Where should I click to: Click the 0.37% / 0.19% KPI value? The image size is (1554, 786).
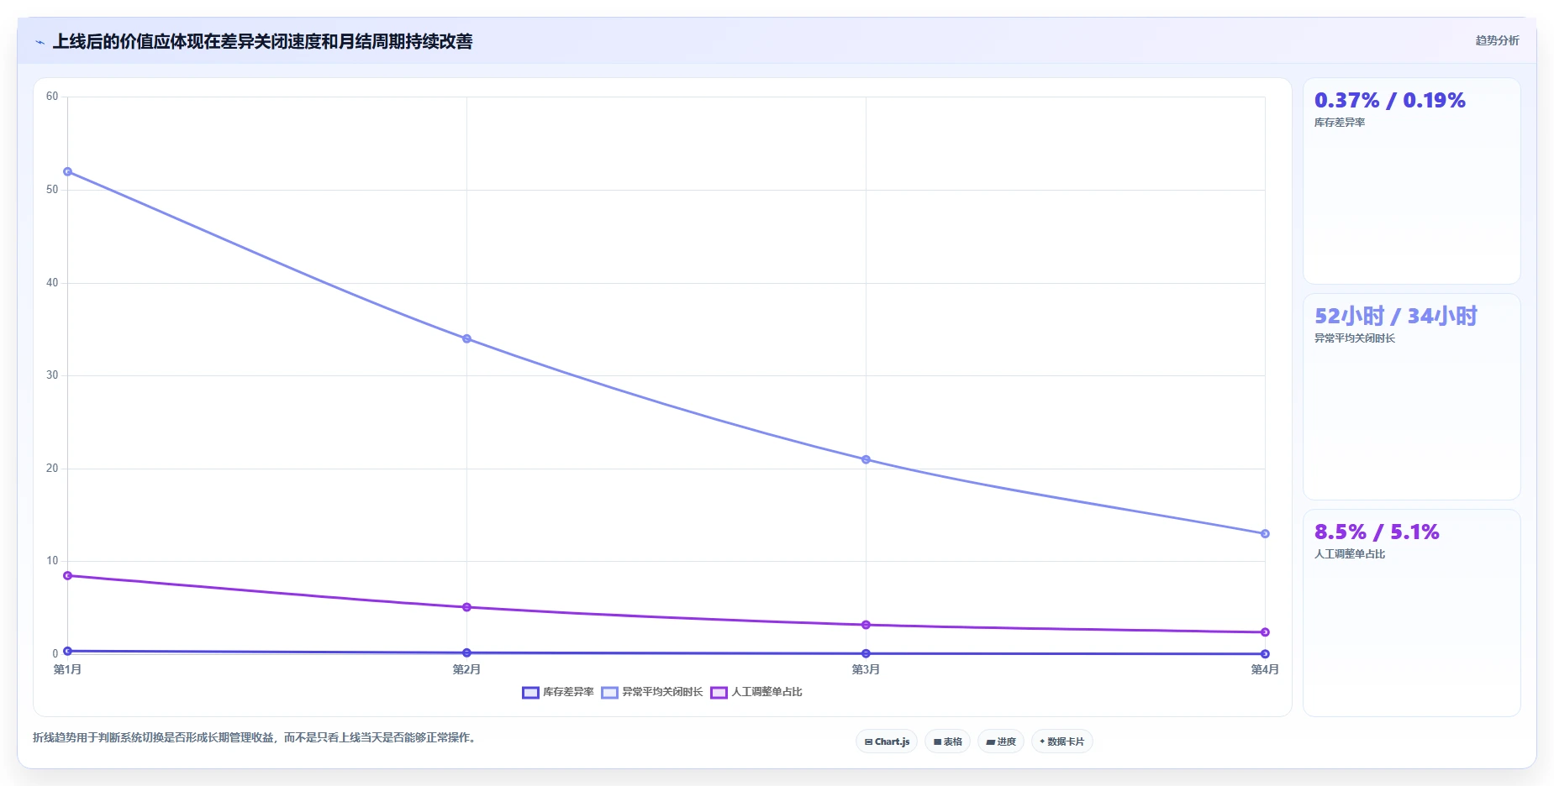click(1389, 101)
